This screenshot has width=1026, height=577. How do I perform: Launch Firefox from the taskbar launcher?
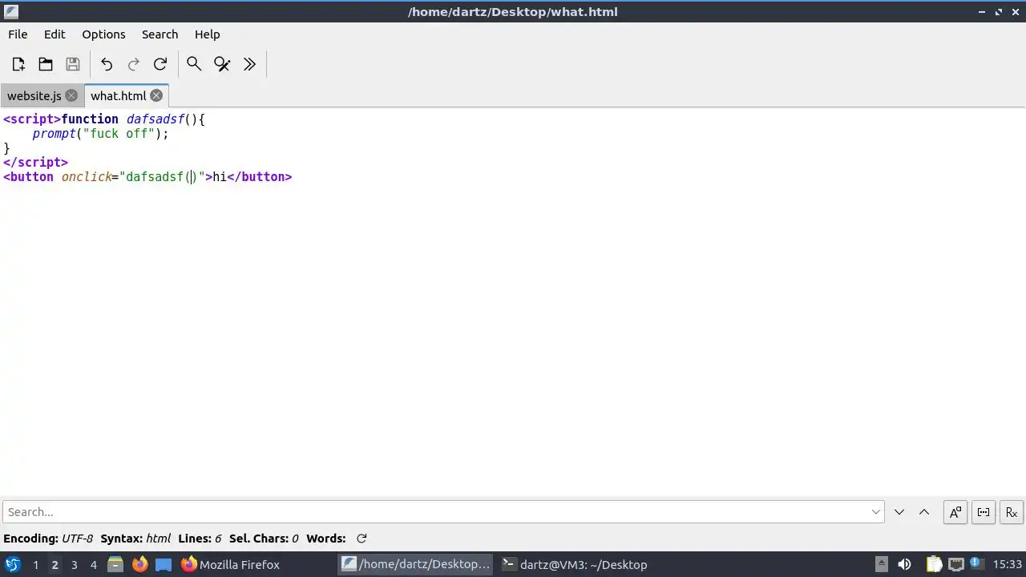click(x=139, y=565)
